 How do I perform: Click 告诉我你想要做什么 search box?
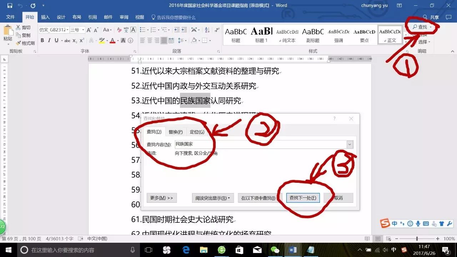174,17
